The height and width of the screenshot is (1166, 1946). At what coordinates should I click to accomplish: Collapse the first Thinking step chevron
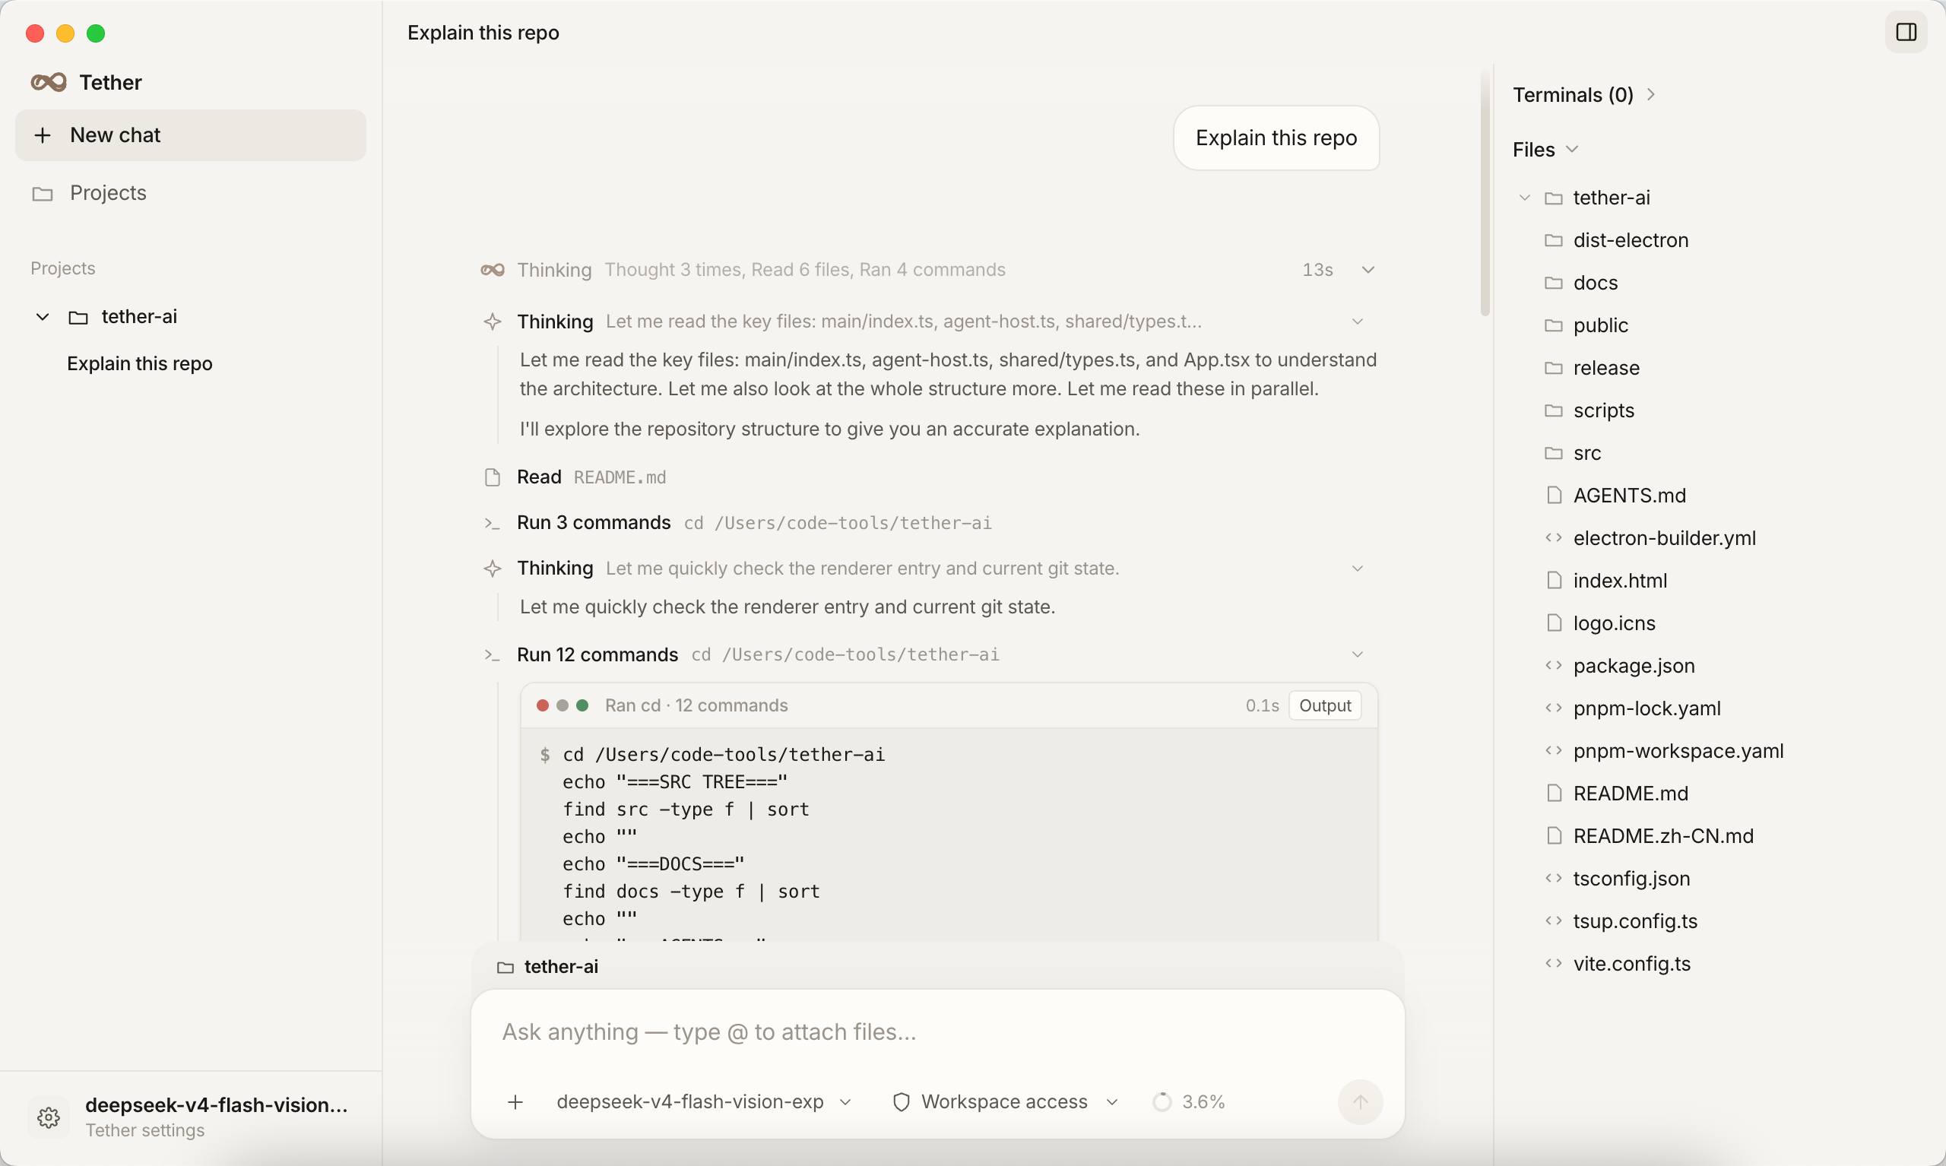(x=1357, y=322)
